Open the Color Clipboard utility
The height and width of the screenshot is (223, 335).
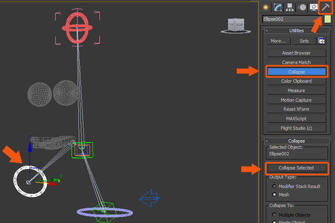[296, 81]
